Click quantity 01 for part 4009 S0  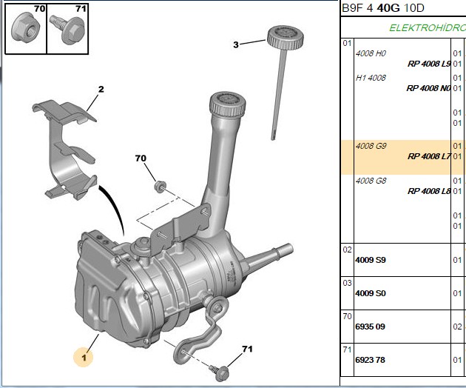[457, 293]
